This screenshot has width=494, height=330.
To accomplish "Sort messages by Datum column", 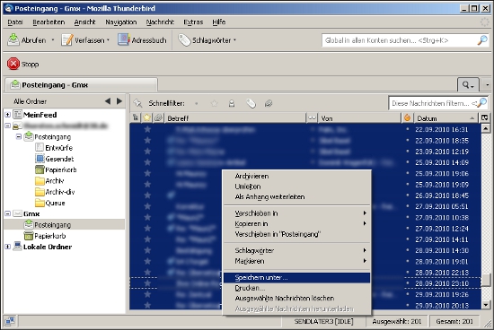I will click(x=445, y=118).
